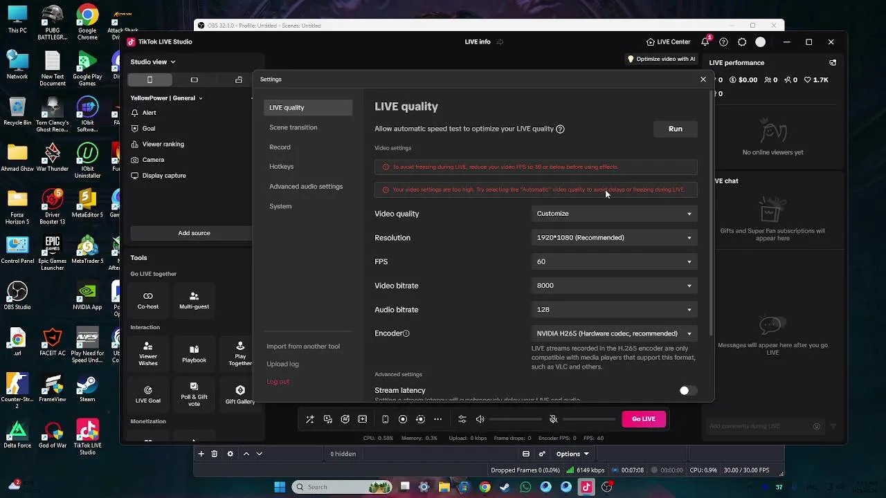Click the AI magic wand toolbar icon

pos(310,419)
